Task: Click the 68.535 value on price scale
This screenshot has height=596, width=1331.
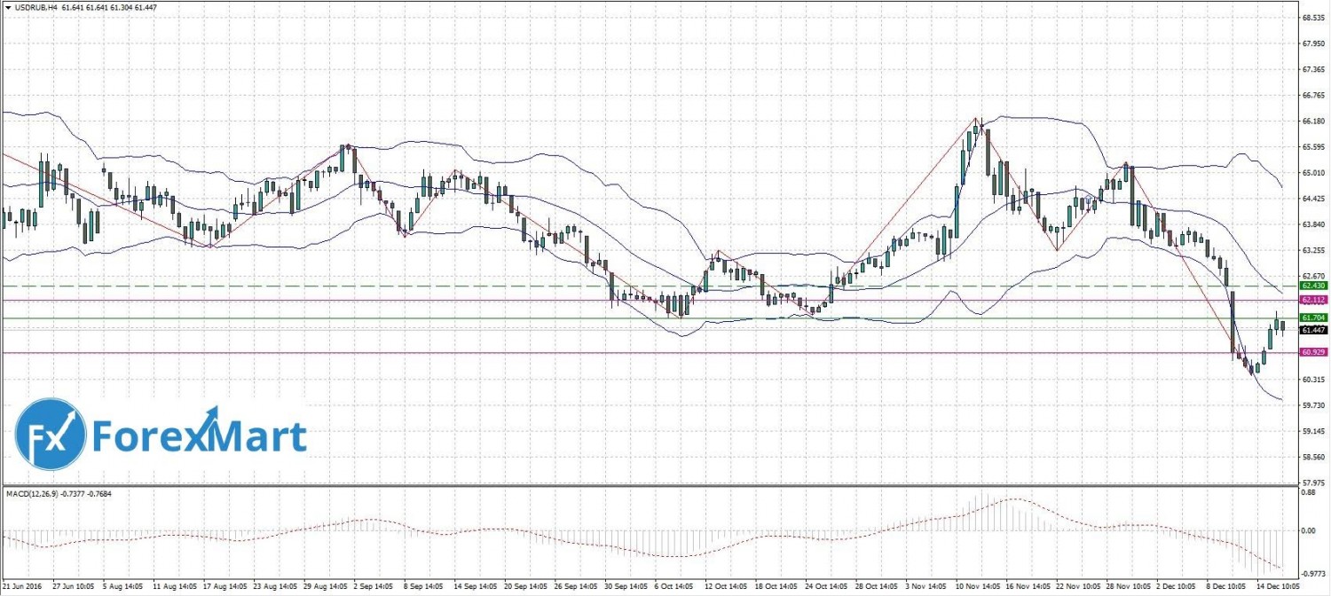Action: coord(1312,18)
